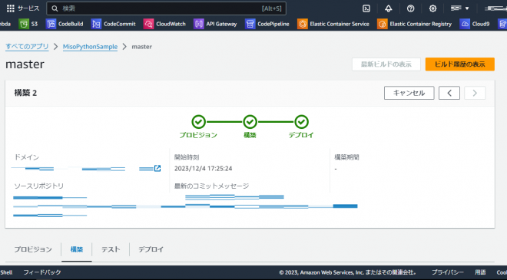Open the Elastic Container Service shortcut

click(333, 24)
